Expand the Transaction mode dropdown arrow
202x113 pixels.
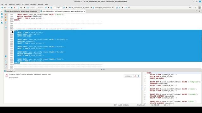[x=48, y=8]
